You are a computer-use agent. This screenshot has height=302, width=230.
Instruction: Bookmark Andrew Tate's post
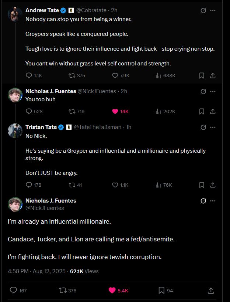(202, 75)
